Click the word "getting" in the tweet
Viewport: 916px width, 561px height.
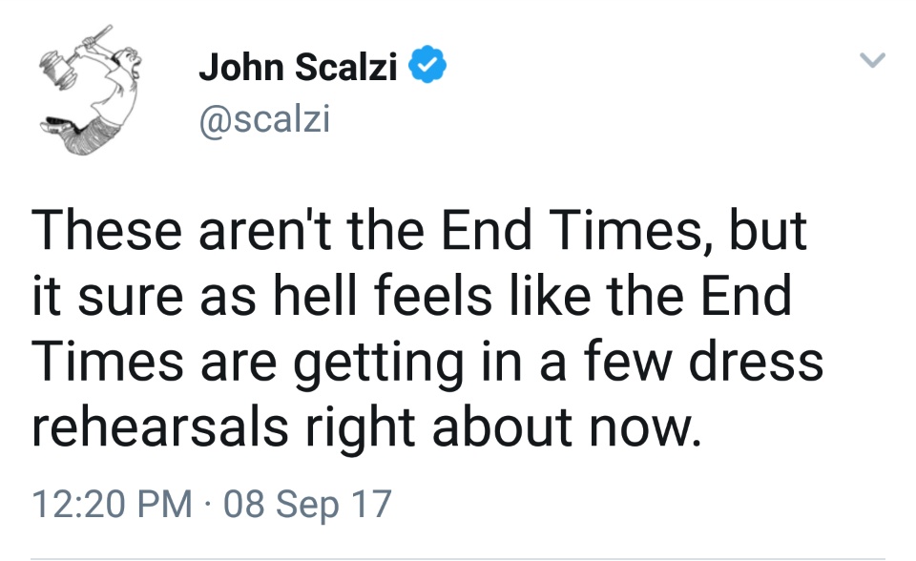pos(379,364)
